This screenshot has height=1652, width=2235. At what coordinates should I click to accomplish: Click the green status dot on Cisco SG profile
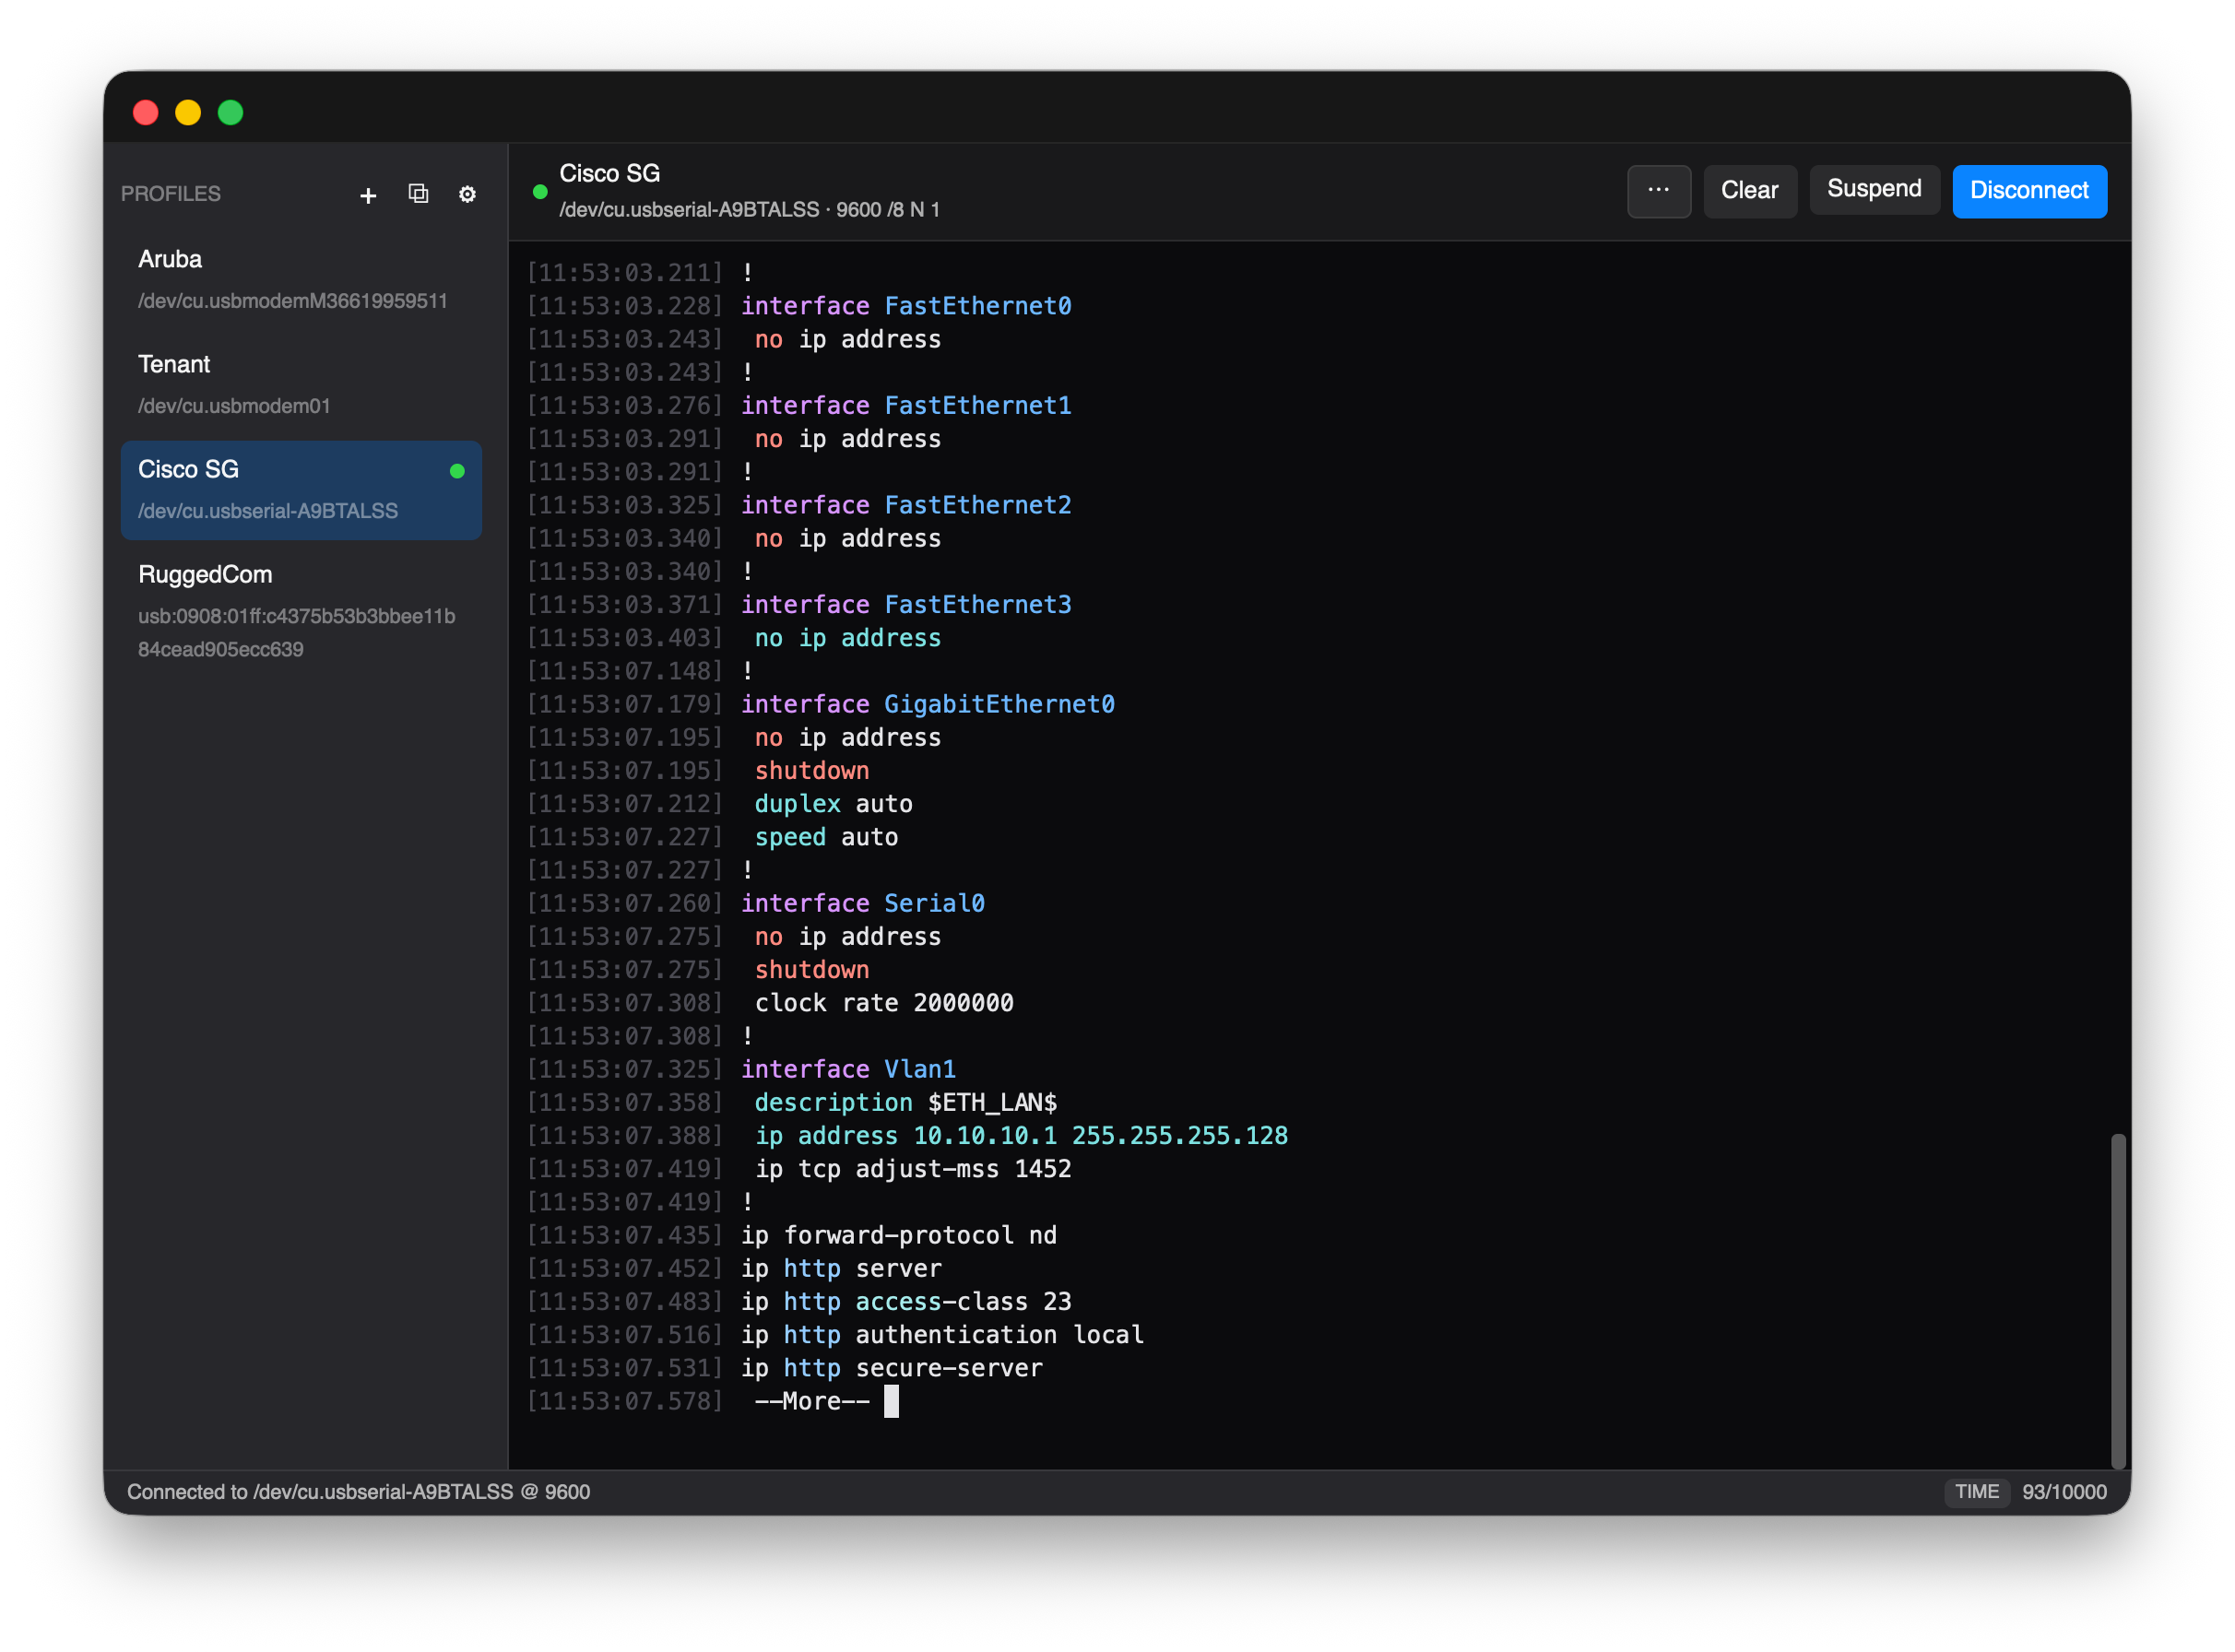457,471
